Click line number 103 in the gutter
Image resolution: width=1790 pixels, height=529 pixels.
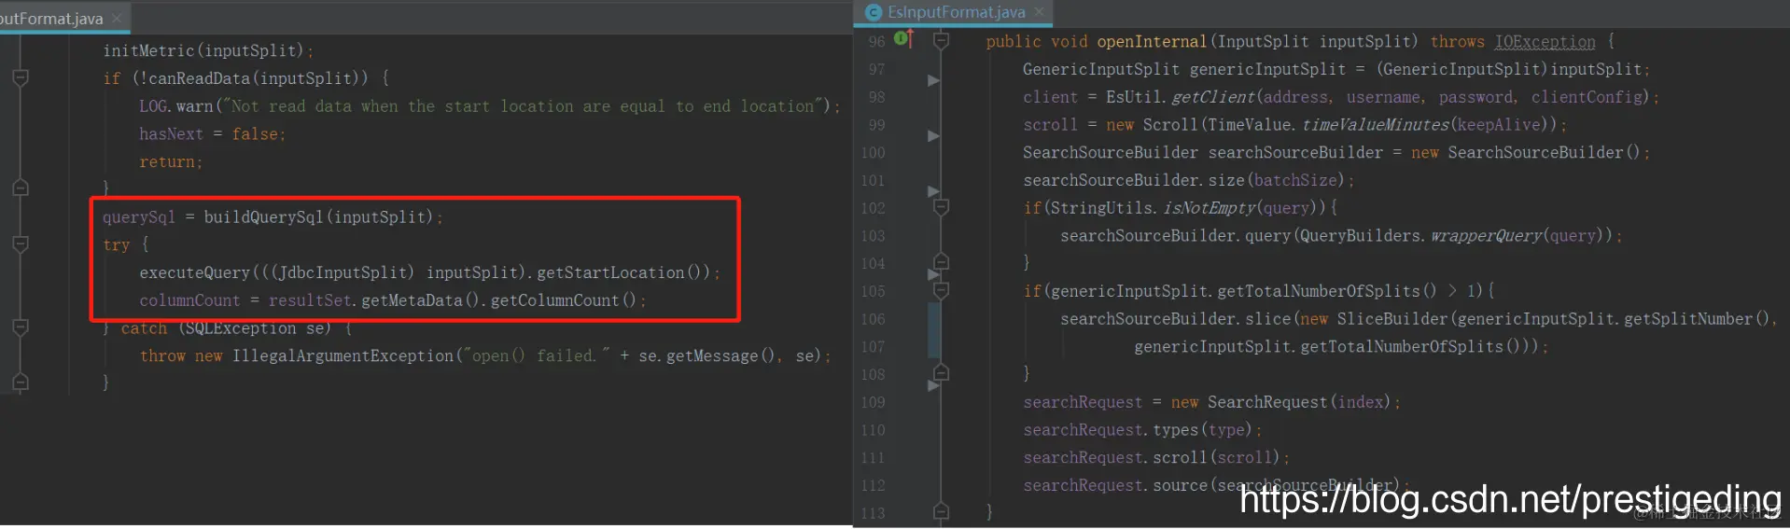[873, 235]
